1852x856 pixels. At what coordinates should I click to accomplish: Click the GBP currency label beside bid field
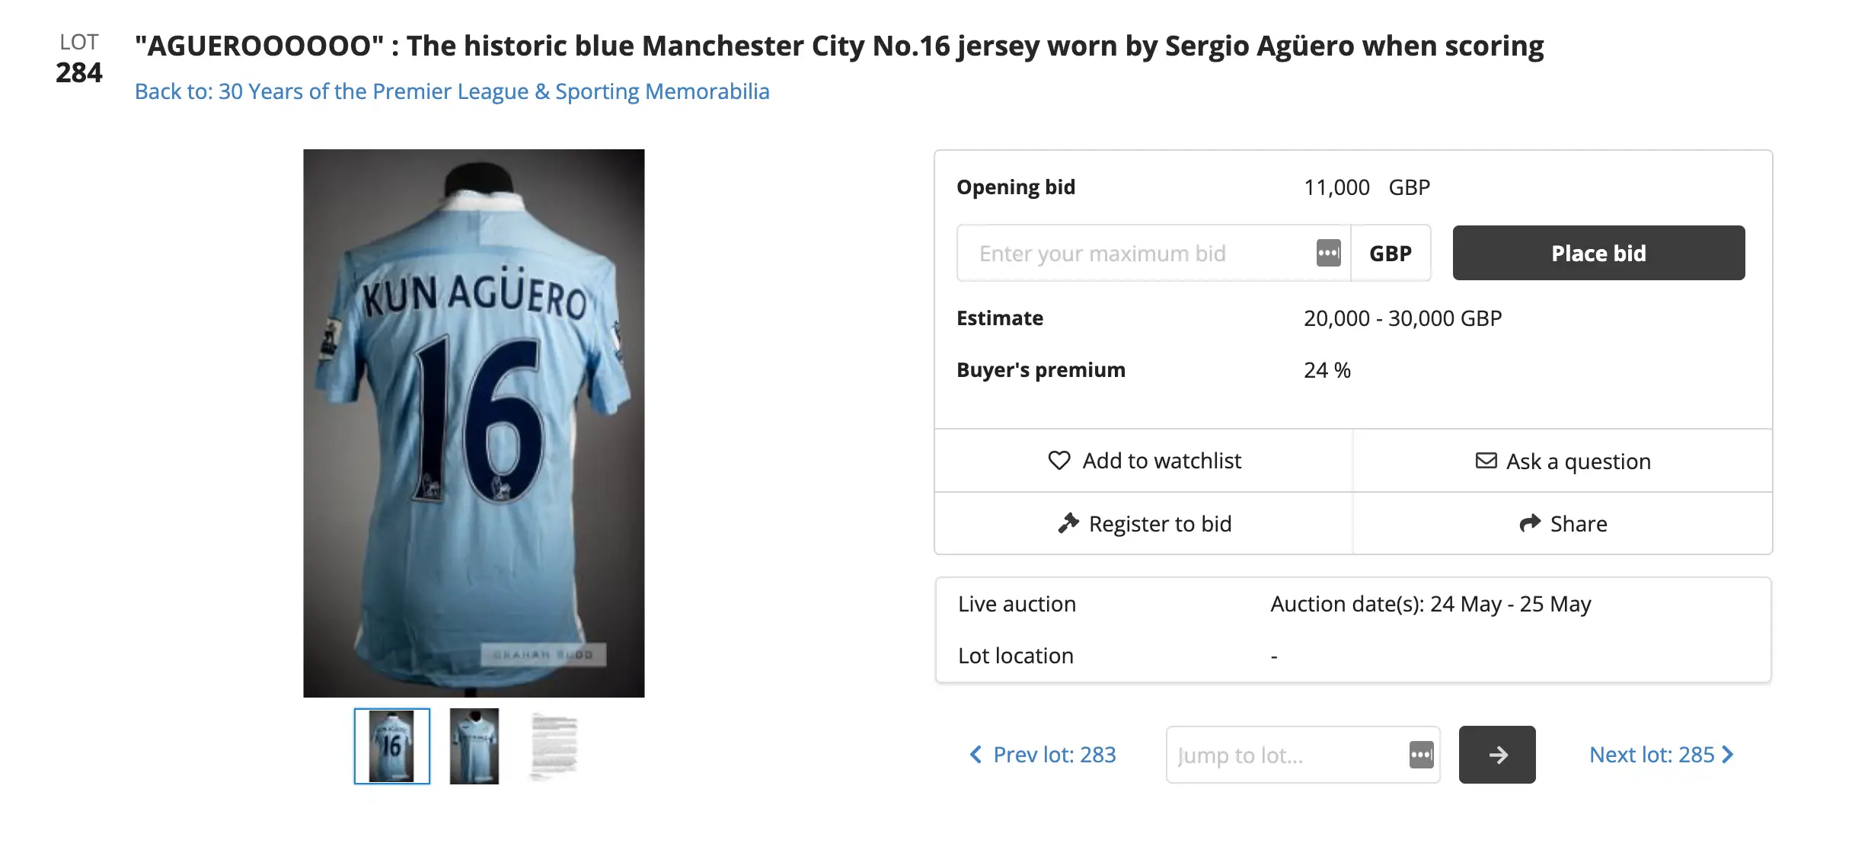(1391, 253)
